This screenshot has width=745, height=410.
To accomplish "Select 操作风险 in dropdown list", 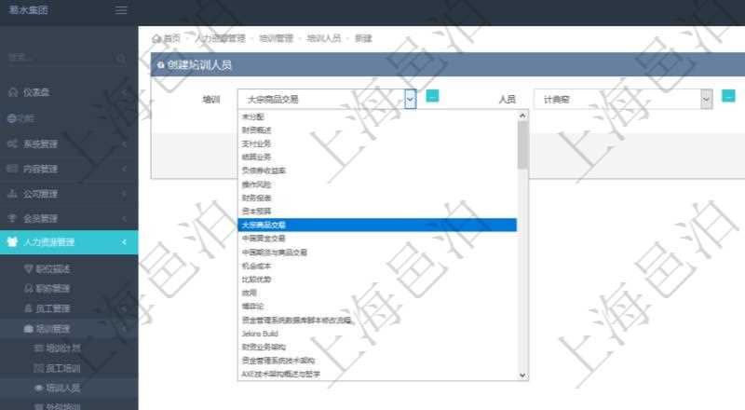I will point(377,184).
